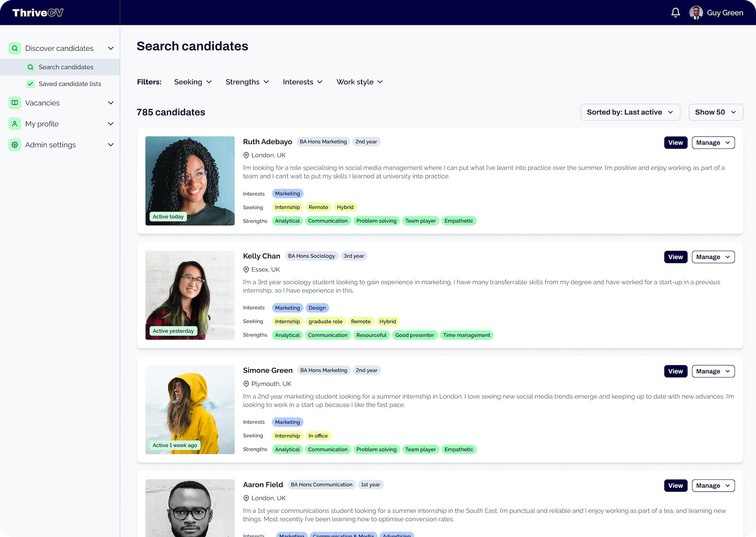The width and height of the screenshot is (756, 537).
Task: Click the Active yesterday label
Action: (x=173, y=331)
